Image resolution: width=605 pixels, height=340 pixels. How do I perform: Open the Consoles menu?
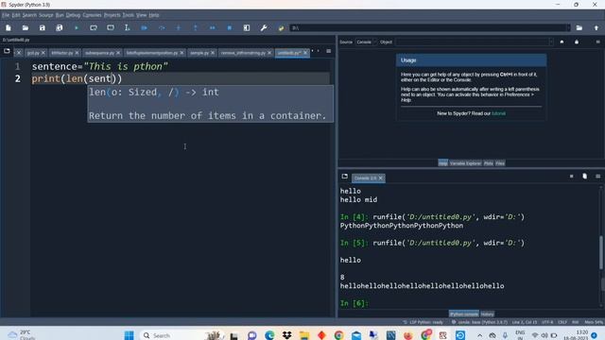92,15
